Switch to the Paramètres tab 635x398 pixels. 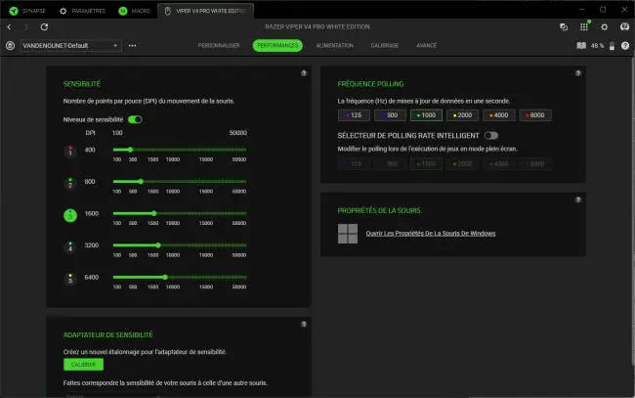point(82,11)
